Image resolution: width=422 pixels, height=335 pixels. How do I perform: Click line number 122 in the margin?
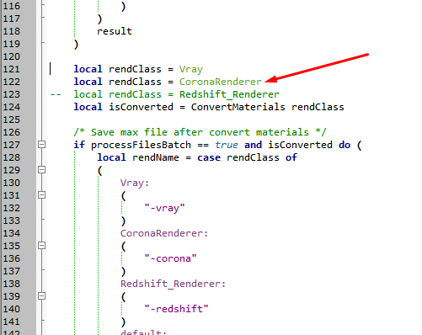point(12,82)
